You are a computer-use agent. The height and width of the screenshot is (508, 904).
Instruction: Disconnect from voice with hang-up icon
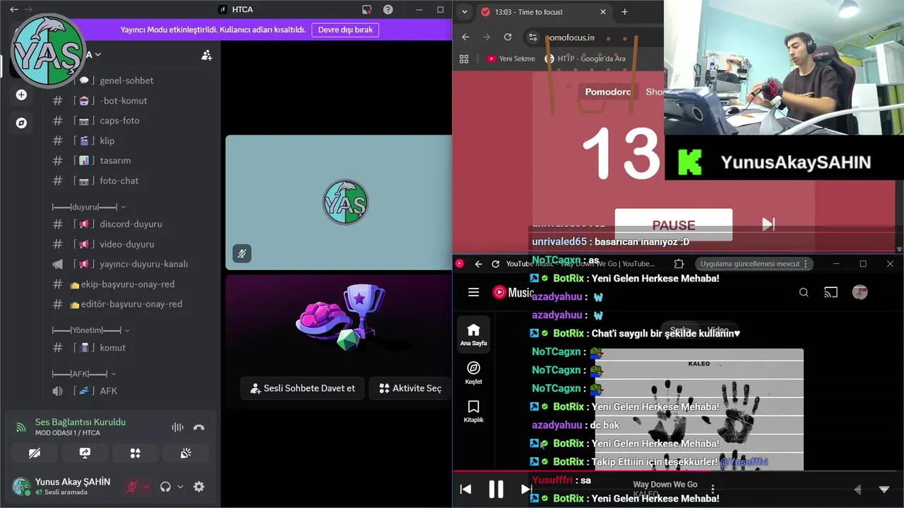tap(199, 428)
